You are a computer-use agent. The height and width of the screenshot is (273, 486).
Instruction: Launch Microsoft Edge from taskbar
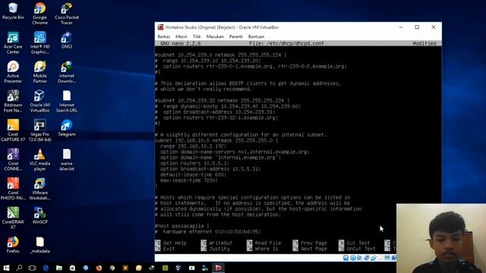pos(46,268)
